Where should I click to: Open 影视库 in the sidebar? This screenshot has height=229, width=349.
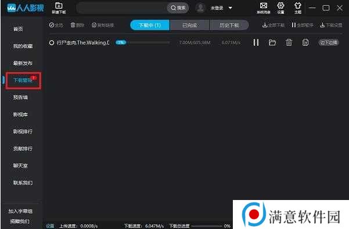(20, 115)
